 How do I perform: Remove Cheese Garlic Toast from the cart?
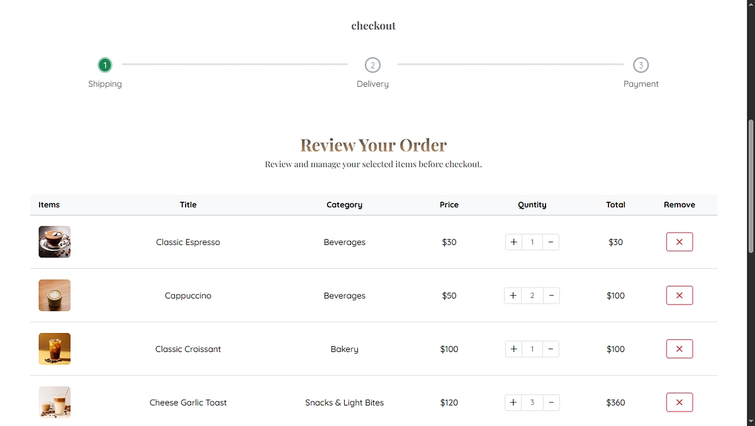tap(679, 402)
